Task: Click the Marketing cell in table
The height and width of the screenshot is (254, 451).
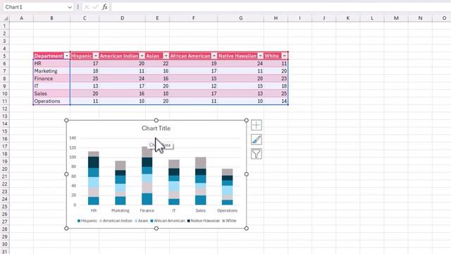Action: (51, 71)
